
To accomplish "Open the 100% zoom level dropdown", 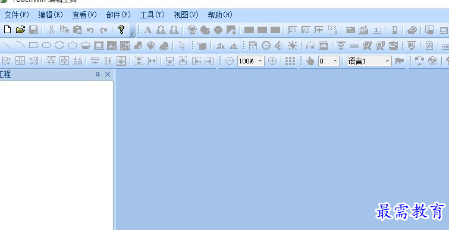I will click(260, 61).
